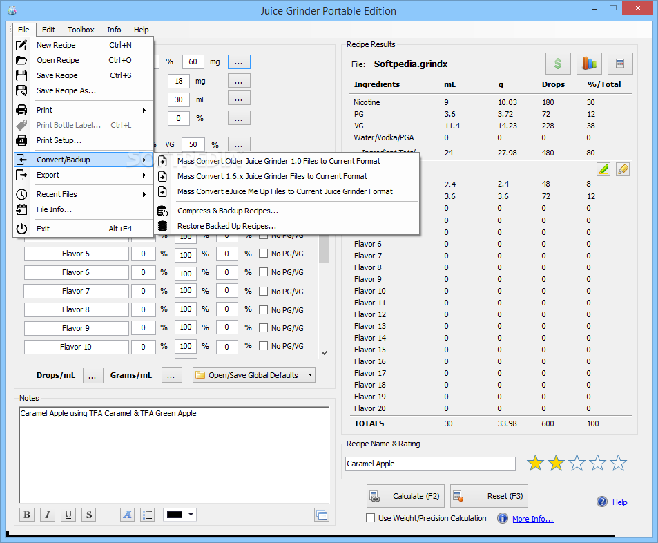Select Save Recipe As menu entry
The height and width of the screenshot is (543, 658).
point(84,90)
